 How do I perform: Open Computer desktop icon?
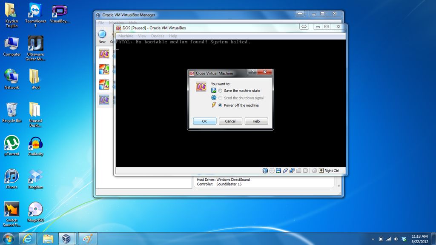tap(11, 46)
